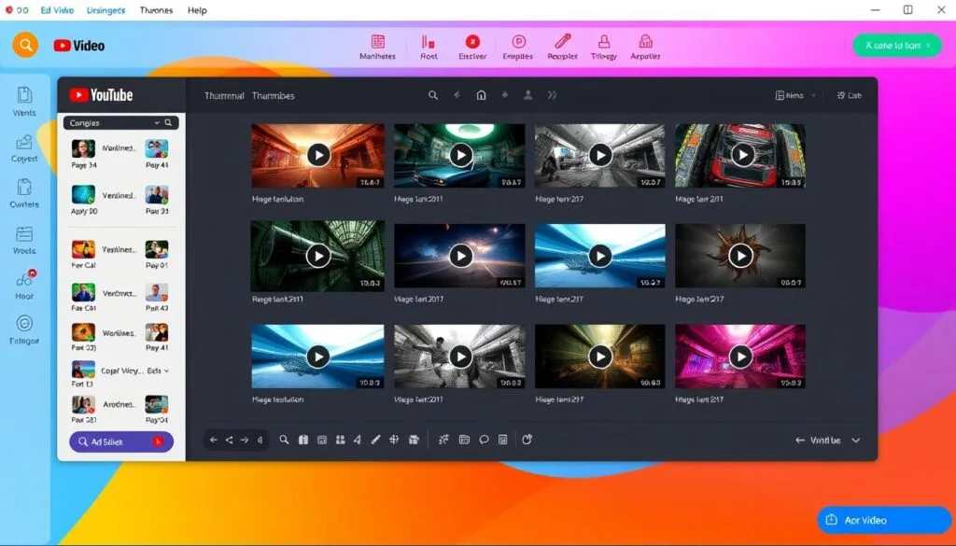Click the home icon in YouTube panel header
The image size is (956, 546).
pyautogui.click(x=481, y=95)
